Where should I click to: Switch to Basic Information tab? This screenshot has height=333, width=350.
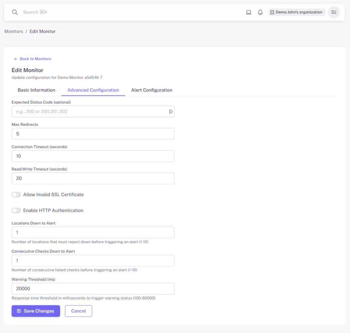(36, 90)
